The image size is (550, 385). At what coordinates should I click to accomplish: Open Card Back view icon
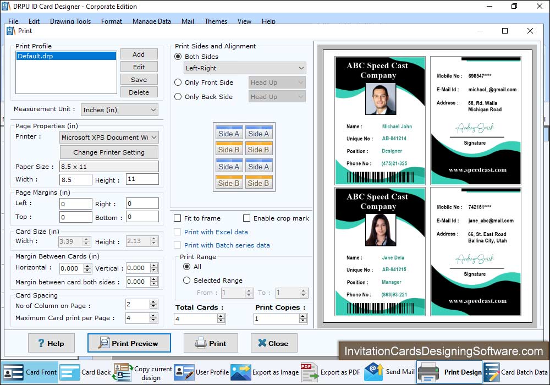click(x=70, y=372)
